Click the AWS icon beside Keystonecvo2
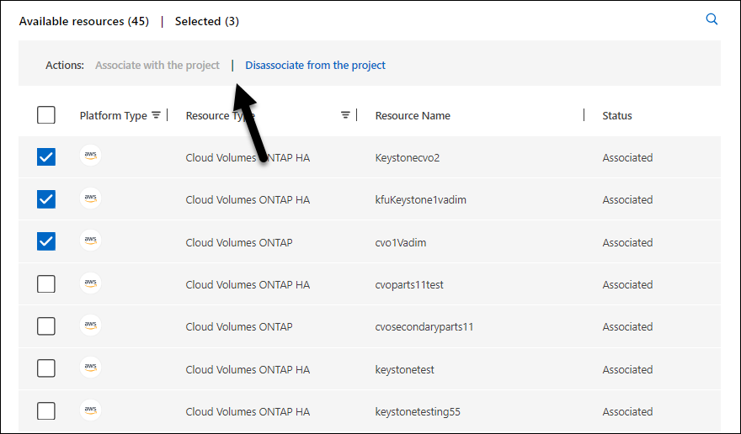 click(x=90, y=156)
